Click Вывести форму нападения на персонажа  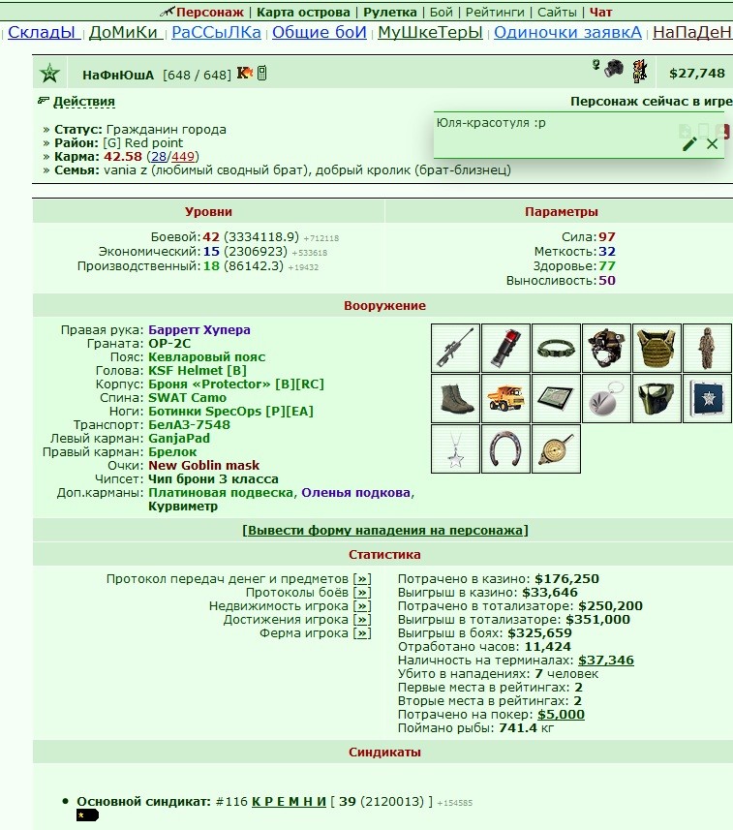pos(385,531)
